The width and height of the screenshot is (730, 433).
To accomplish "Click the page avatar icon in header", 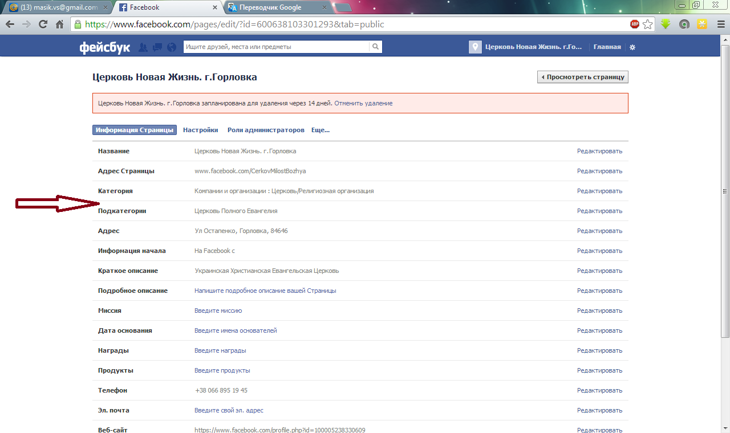I will [x=475, y=47].
